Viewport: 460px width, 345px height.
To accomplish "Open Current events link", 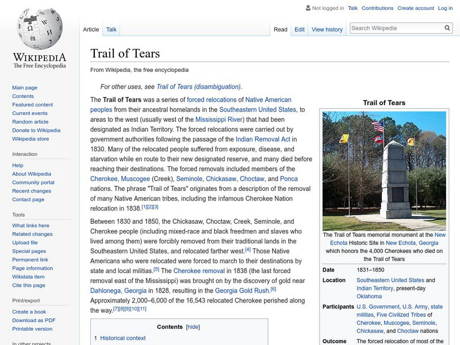I will (30, 113).
